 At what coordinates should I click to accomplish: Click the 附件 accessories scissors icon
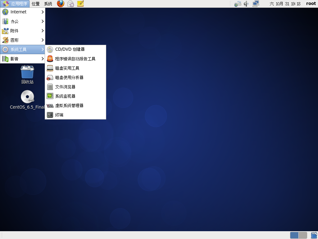pyautogui.click(x=5, y=31)
